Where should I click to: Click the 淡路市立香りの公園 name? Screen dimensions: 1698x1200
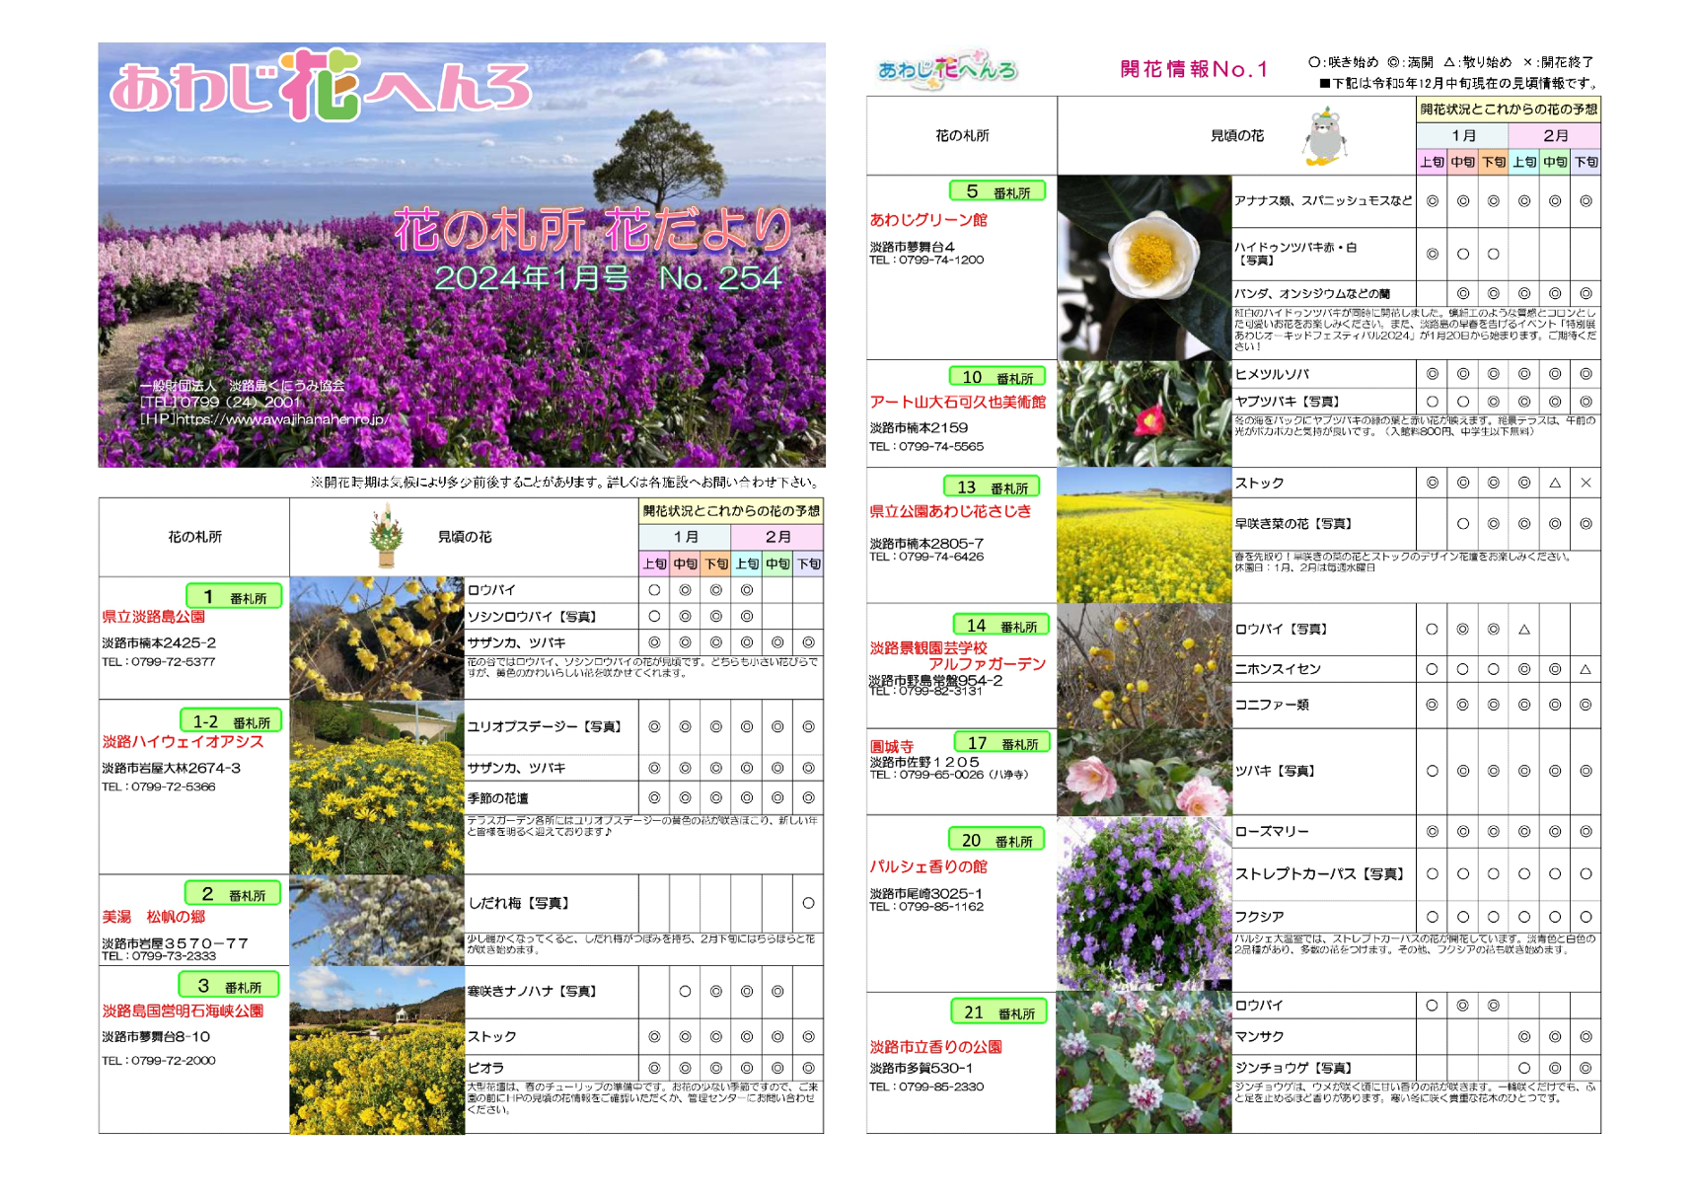click(x=935, y=1047)
